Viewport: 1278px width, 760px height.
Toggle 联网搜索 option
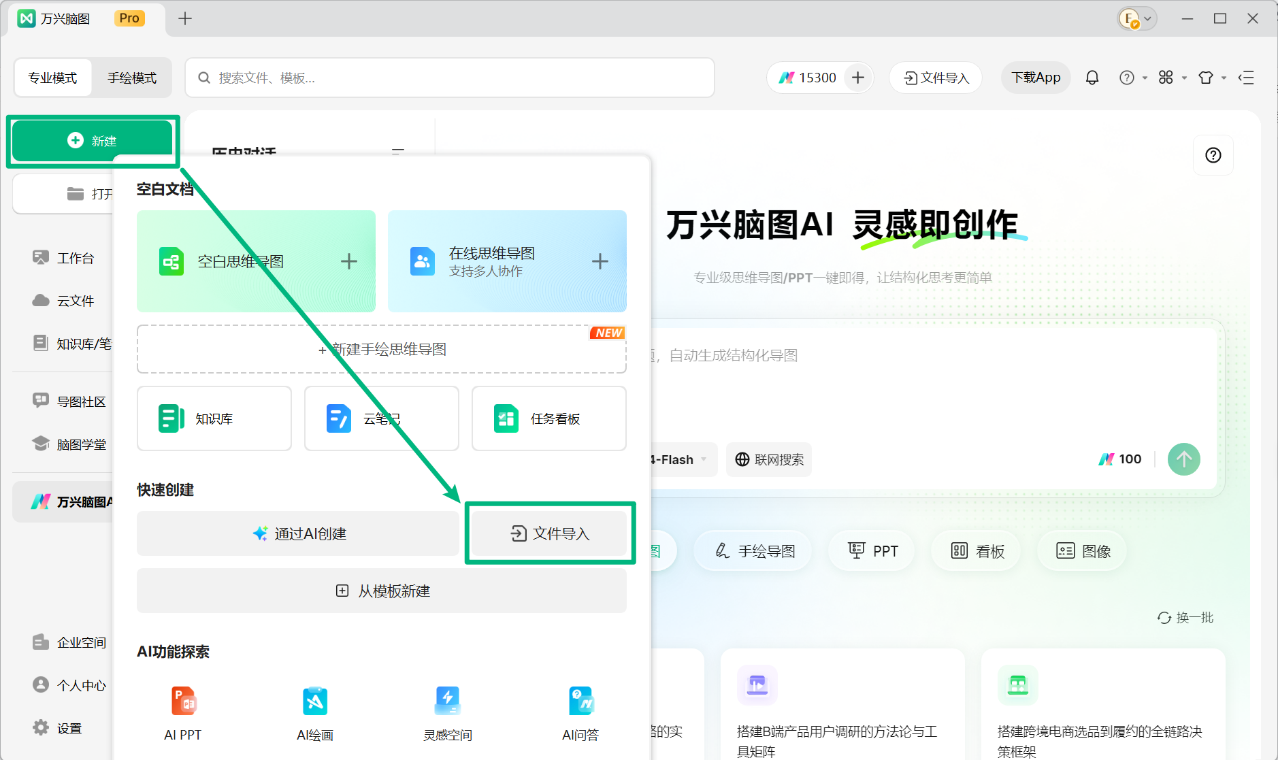769,459
